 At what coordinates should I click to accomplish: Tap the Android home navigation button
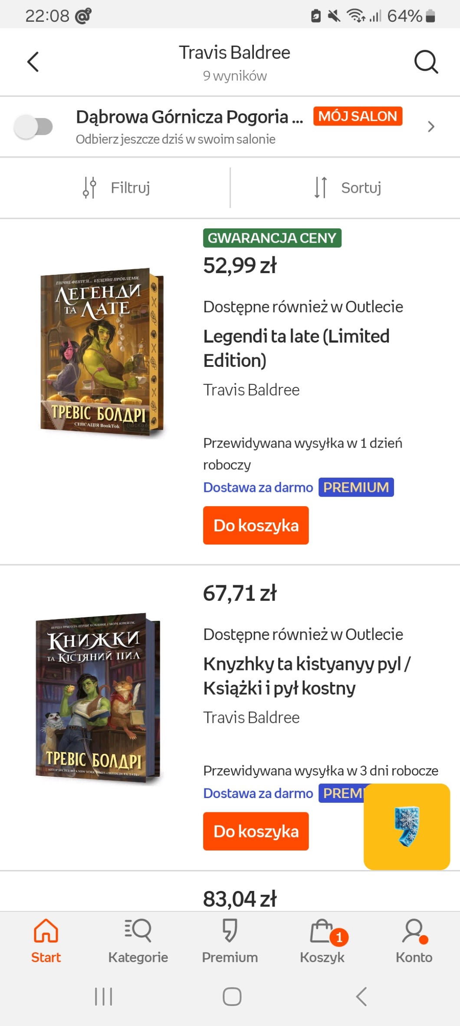point(232,996)
